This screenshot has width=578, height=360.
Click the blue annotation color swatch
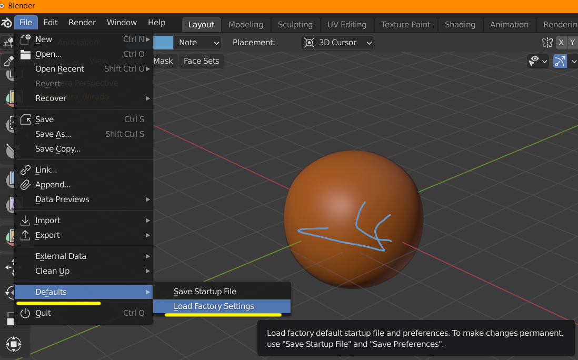[163, 43]
